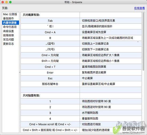Select 基础操作 page
The image size is (147, 135).
(10, 18)
